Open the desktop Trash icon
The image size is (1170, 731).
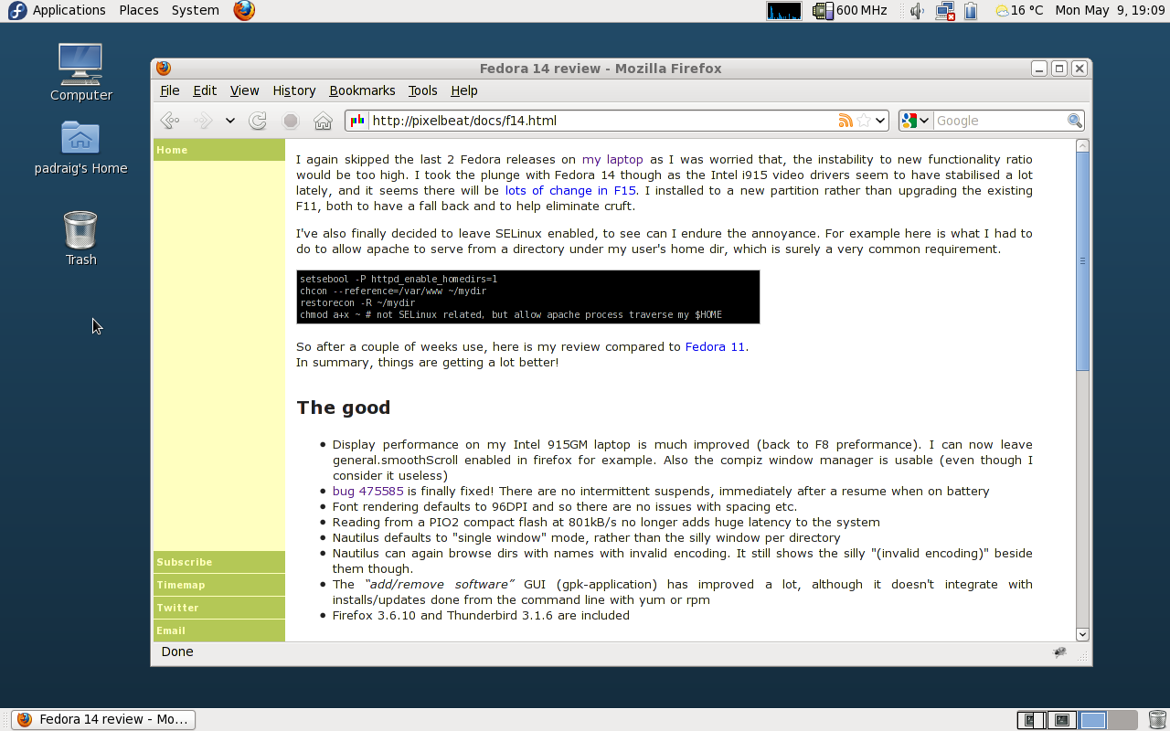(x=80, y=239)
